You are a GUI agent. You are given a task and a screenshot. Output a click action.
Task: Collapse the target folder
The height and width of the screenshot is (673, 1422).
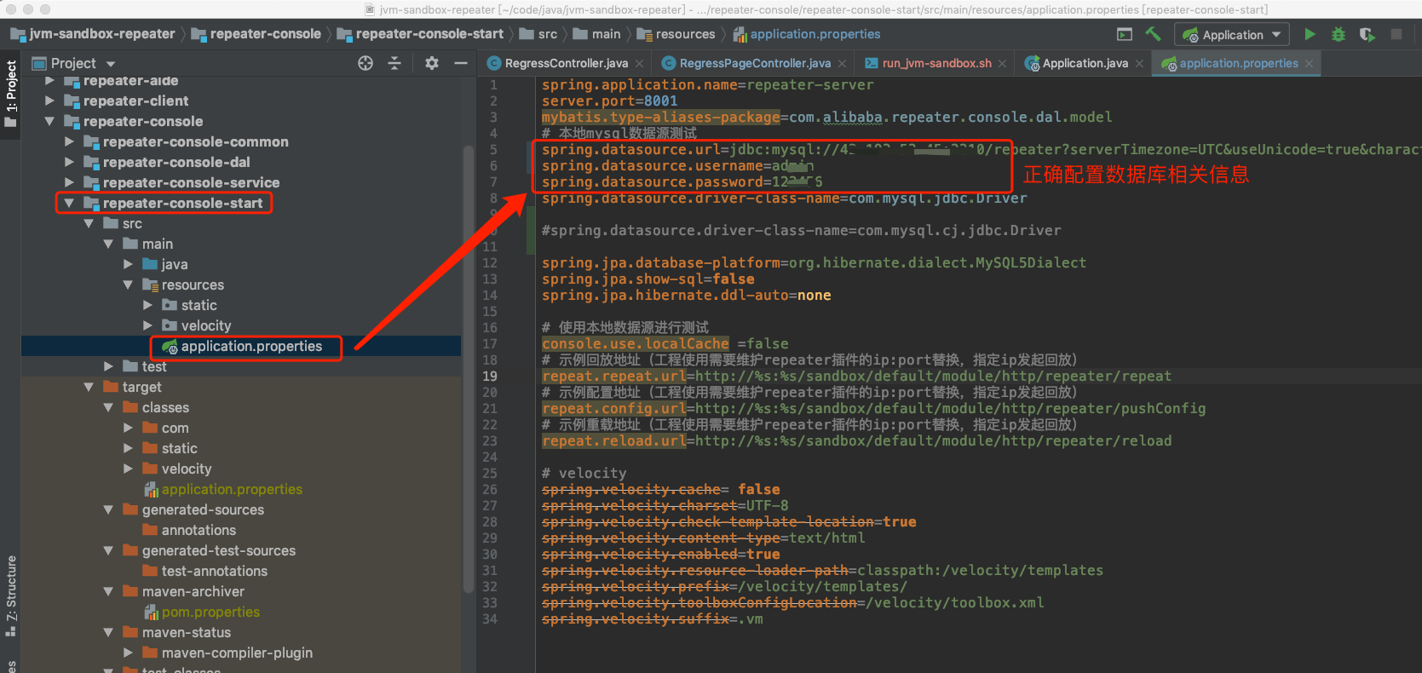pos(89,387)
